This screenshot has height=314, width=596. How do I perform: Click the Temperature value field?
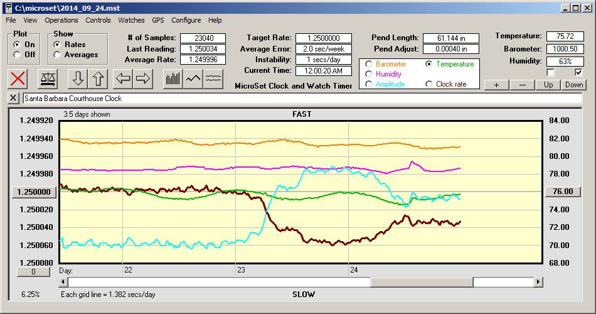(565, 36)
